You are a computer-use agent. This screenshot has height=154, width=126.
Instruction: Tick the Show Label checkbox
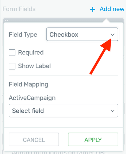click(12, 66)
